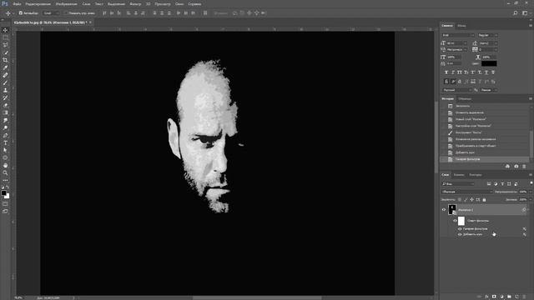The image size is (534, 300).
Task: Open blending options of Галерея фильтров filter
Action: [x=525, y=229]
